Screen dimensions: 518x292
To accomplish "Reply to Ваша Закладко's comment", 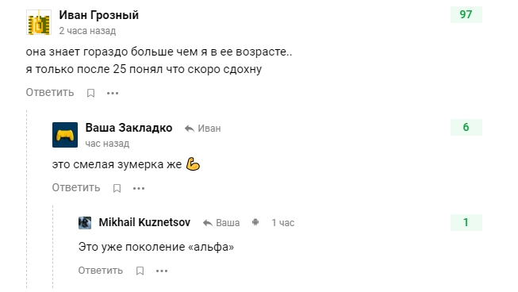I will point(76,187).
